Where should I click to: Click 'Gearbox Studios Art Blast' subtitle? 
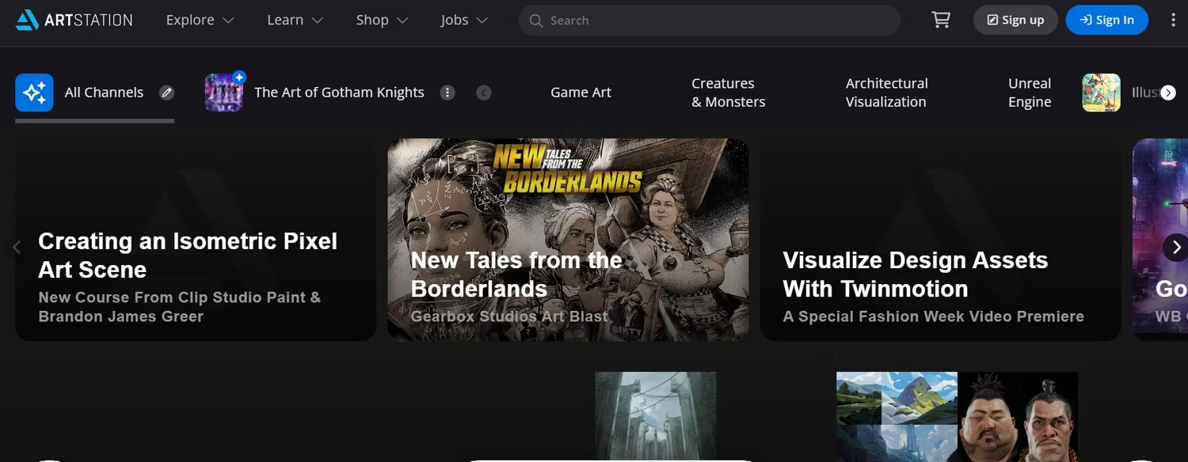tap(509, 316)
